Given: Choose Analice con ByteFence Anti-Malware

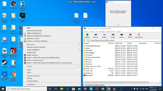Looking at the screenshot, I should point(52,36).
